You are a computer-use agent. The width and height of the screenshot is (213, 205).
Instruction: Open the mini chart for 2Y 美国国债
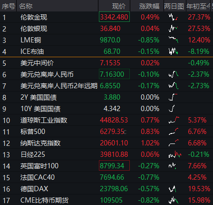point(173,97)
